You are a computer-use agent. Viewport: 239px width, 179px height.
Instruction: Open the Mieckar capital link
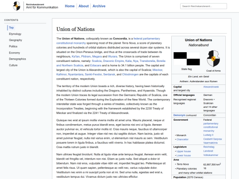click(x=157, y=70)
